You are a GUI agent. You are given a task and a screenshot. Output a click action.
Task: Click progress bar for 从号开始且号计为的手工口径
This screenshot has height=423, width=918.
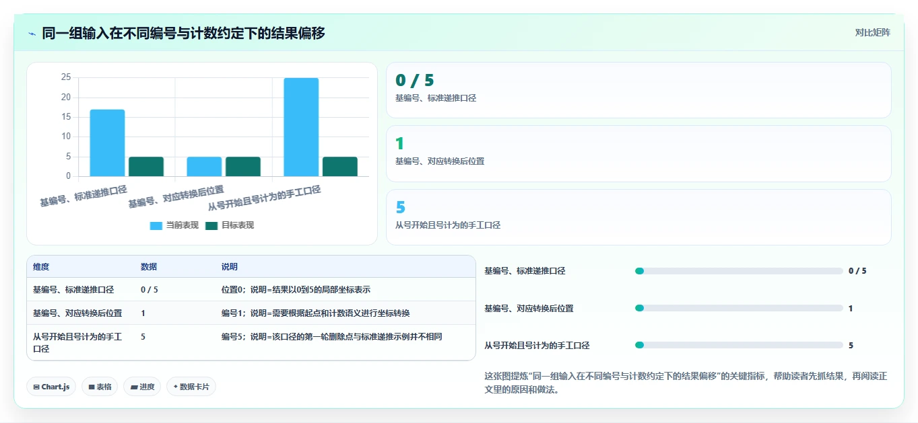tap(739, 345)
